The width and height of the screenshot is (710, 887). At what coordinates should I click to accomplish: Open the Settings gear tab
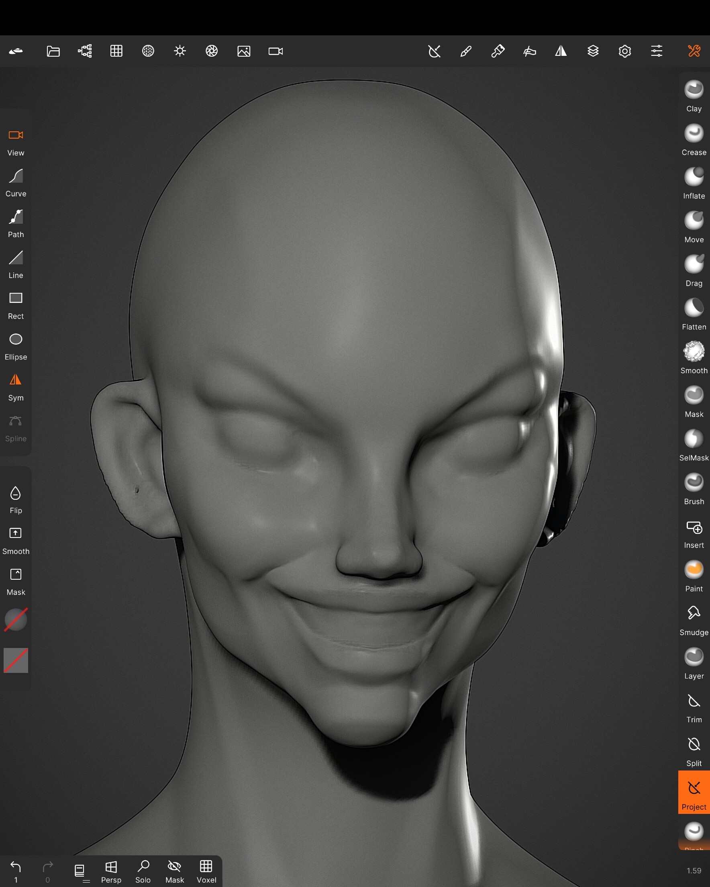tap(625, 51)
